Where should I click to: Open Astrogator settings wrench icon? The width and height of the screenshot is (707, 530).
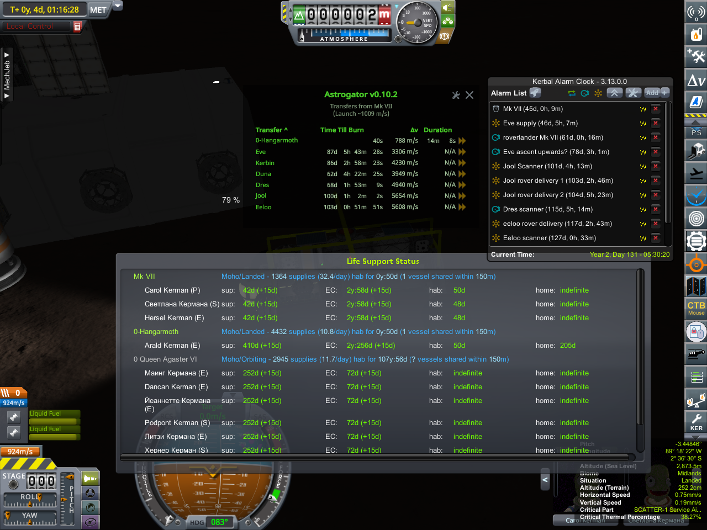[456, 95]
